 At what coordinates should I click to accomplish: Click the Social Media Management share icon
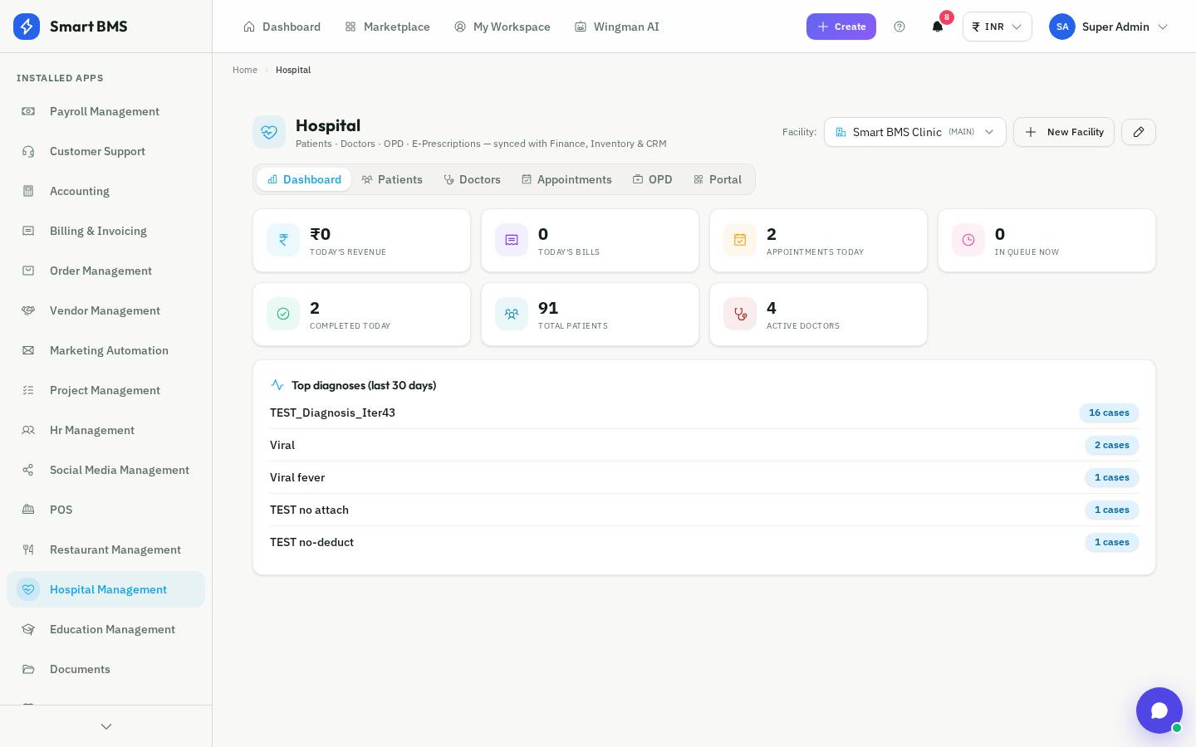[28, 470]
